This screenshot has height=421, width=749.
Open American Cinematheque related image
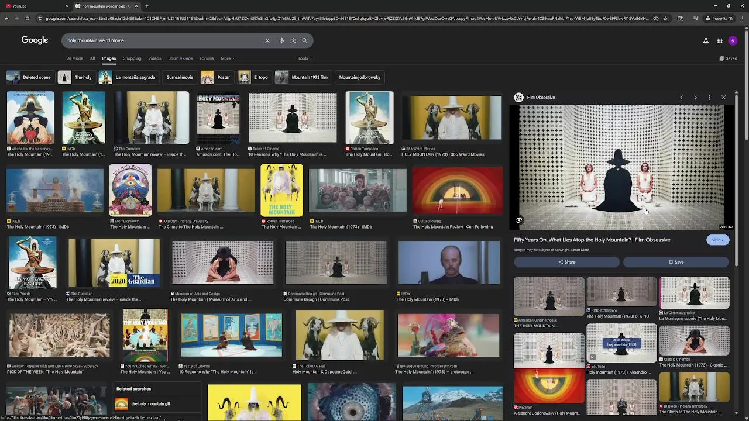(549, 296)
